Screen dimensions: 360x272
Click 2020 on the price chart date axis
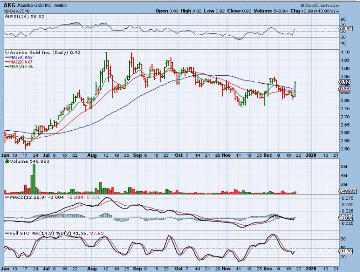pyautogui.click(x=311, y=155)
